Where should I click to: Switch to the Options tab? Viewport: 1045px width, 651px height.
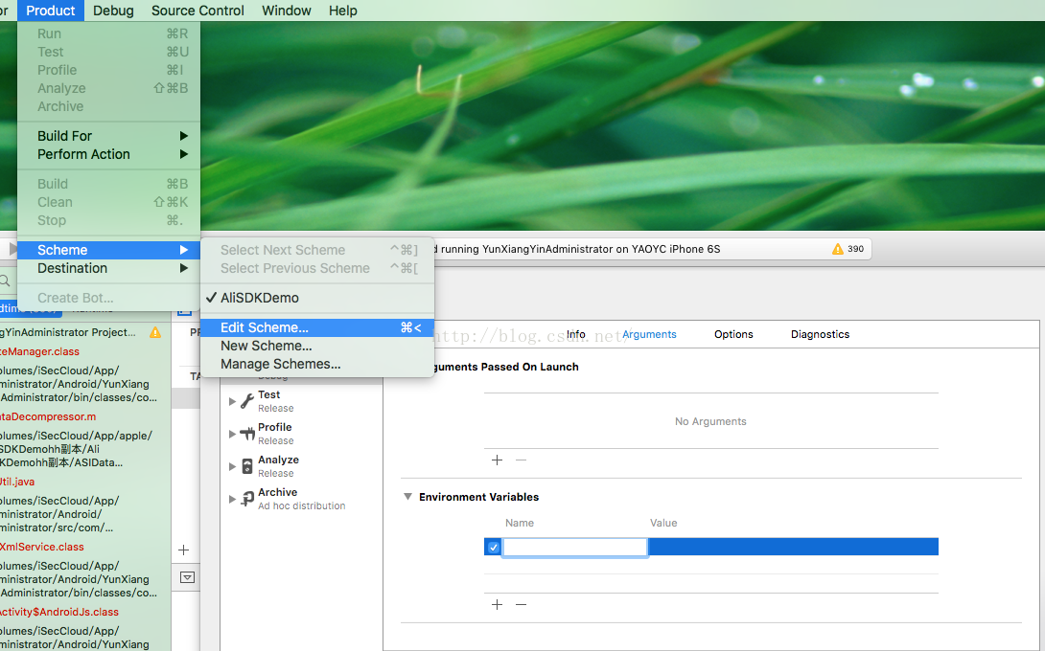pos(733,334)
